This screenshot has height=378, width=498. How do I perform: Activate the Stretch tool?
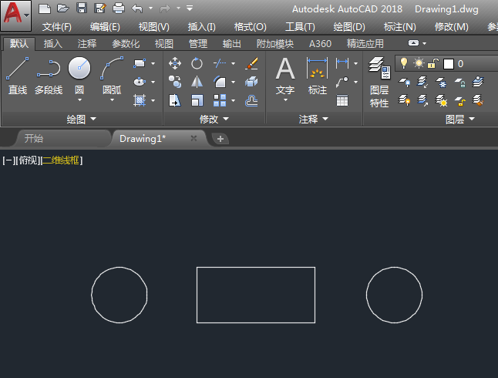tap(175, 100)
